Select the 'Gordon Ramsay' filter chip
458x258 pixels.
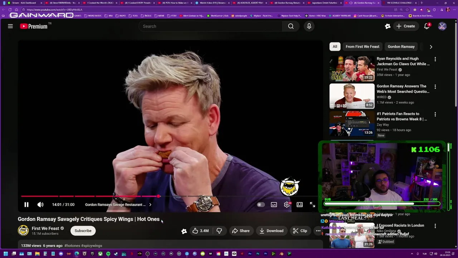point(401,47)
